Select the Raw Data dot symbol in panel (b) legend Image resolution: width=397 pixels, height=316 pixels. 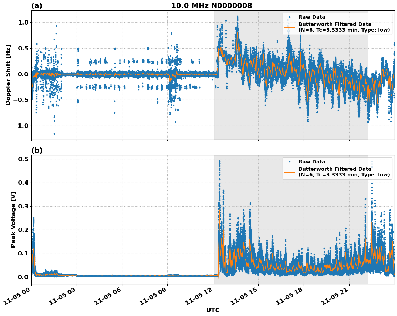pos(290,161)
